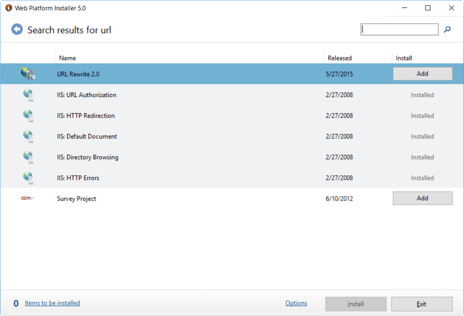The height and width of the screenshot is (316, 464).
Task: Select the IIS: HTTP Redirection entry
Action: click(86, 115)
